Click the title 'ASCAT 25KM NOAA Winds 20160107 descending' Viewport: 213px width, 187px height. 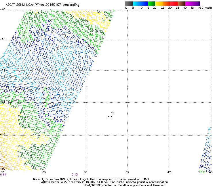42,5
